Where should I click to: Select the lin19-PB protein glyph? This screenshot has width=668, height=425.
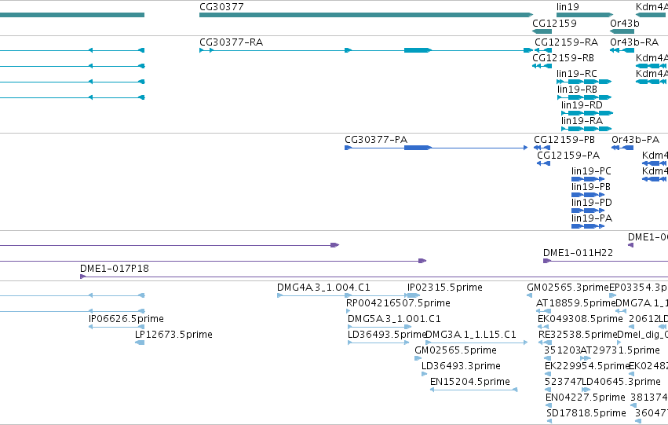[x=587, y=195]
